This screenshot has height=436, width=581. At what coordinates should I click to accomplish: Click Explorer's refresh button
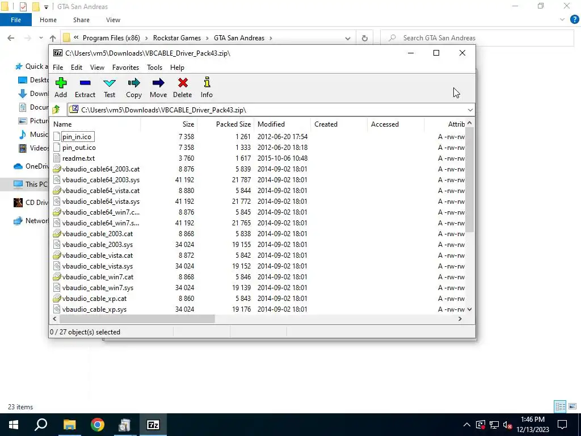(365, 38)
